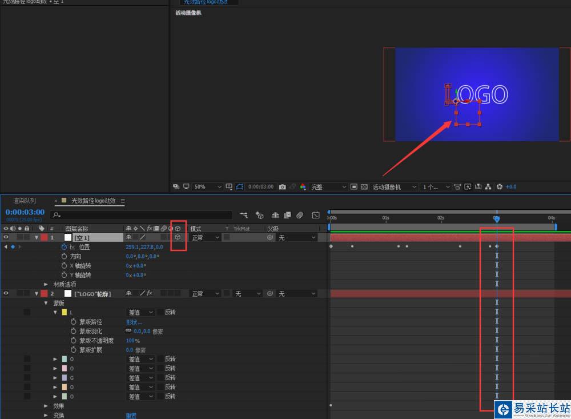Toggle the position keyframe diamond at current time
This screenshot has width=571, height=419.
click(13, 247)
